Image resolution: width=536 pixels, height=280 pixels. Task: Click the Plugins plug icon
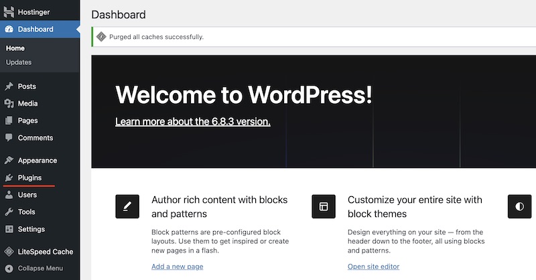[9, 178]
